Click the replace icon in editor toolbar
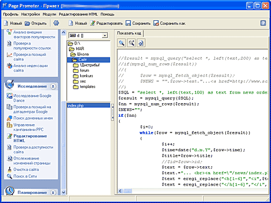 tap(141, 43)
